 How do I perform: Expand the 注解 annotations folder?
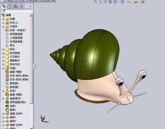(x=3, y=19)
